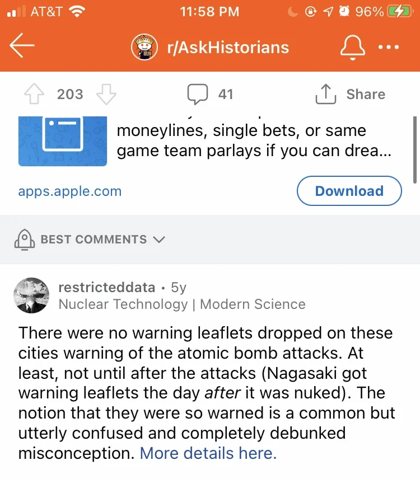Viewport: 420px width, 479px height.
Task: Click the vertical scrollbar handle
Action: (415, 150)
